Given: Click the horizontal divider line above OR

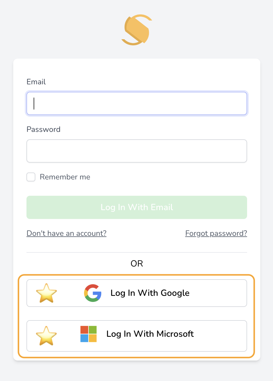Looking at the screenshot, I should [x=137, y=252].
